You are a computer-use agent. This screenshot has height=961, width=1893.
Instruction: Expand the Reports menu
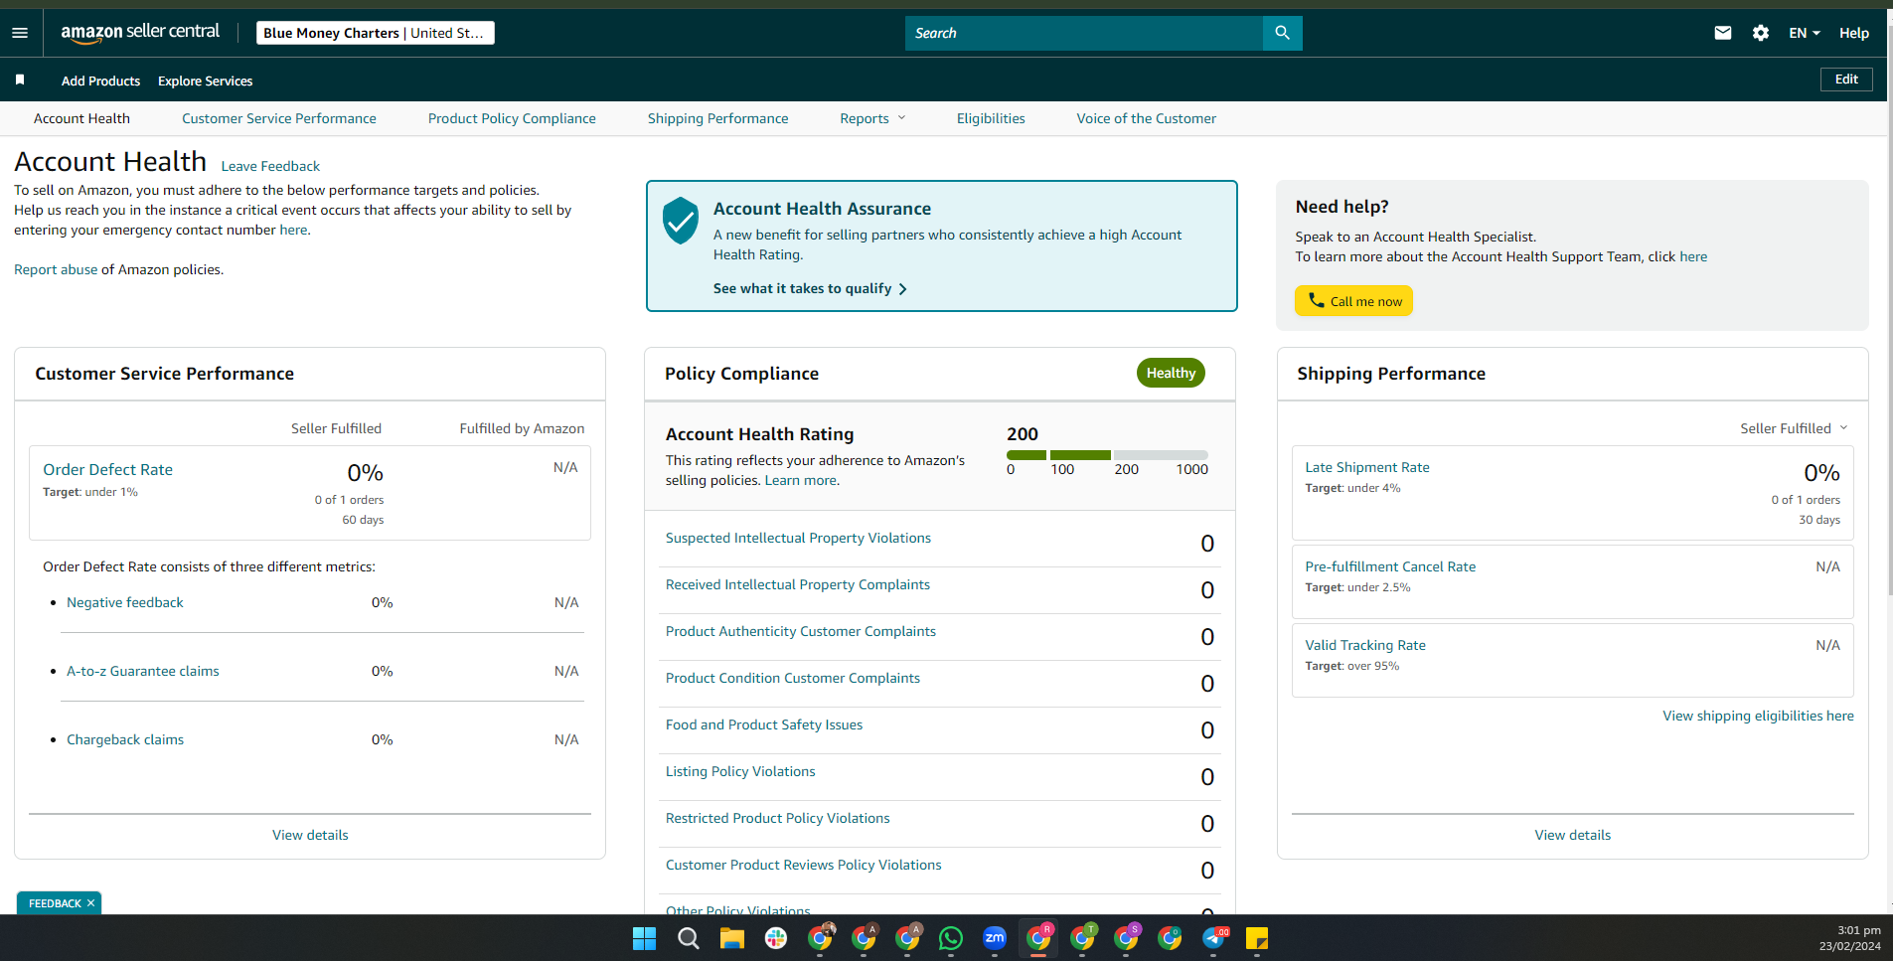pyautogui.click(x=872, y=118)
